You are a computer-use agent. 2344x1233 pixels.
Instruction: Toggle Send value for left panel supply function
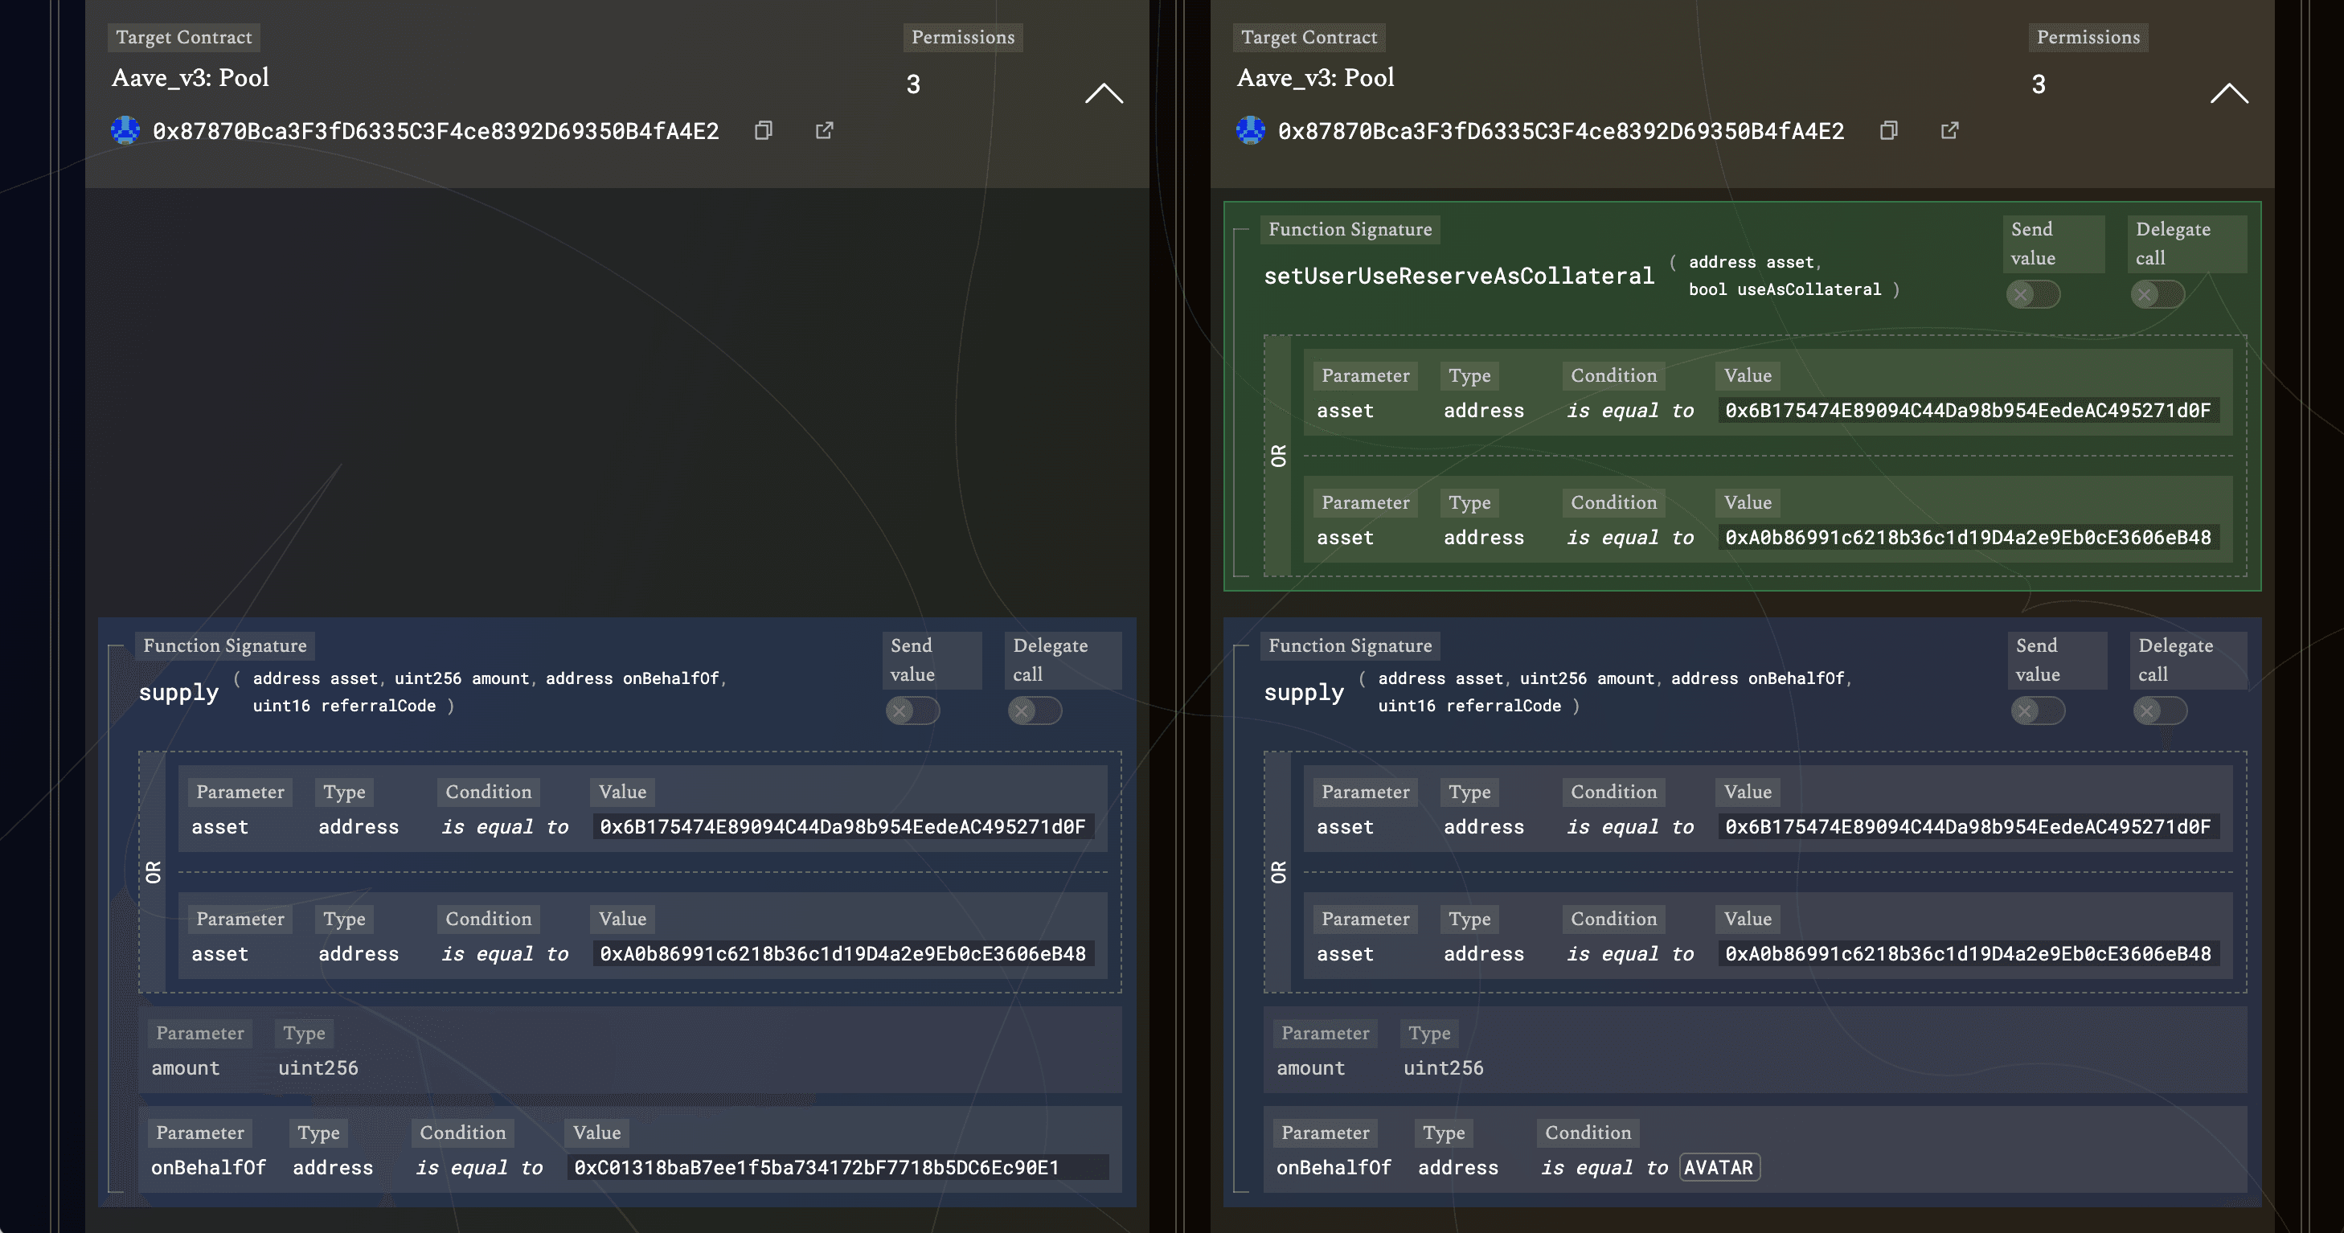tap(912, 711)
